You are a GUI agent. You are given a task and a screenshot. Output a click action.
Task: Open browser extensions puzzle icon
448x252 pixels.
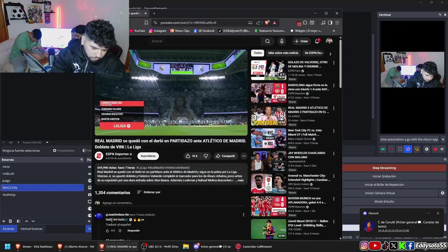point(305,23)
